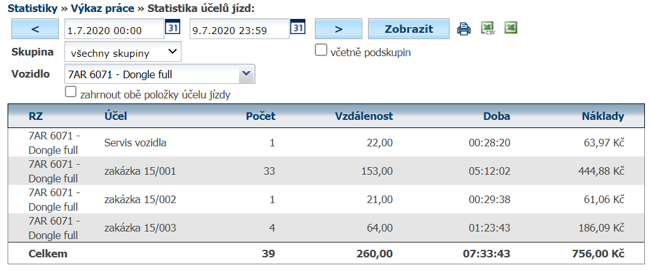This screenshot has height=270, width=650.
Task: Click the end date field 9.7.2020 23:59
Action: pyautogui.click(x=239, y=29)
